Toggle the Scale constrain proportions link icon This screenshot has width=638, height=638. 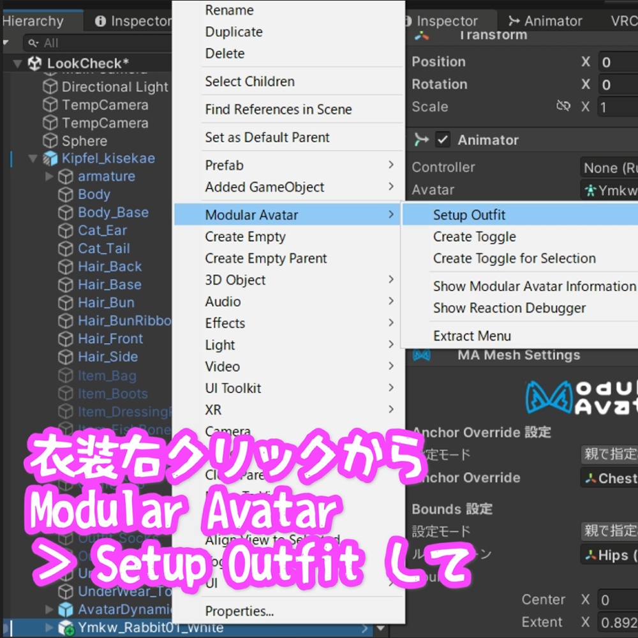click(564, 107)
